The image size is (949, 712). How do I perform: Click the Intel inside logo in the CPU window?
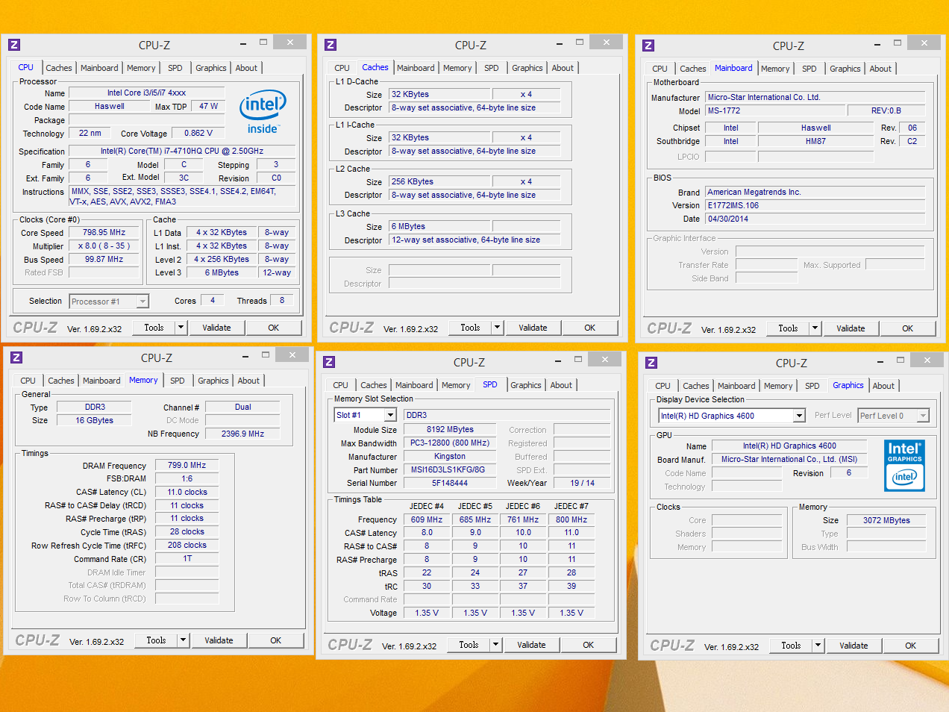[x=263, y=112]
